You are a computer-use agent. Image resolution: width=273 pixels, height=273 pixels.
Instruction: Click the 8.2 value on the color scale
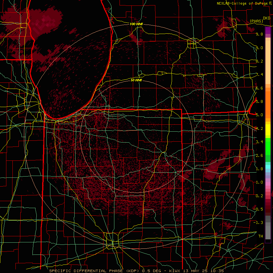(x=259, y=61)
